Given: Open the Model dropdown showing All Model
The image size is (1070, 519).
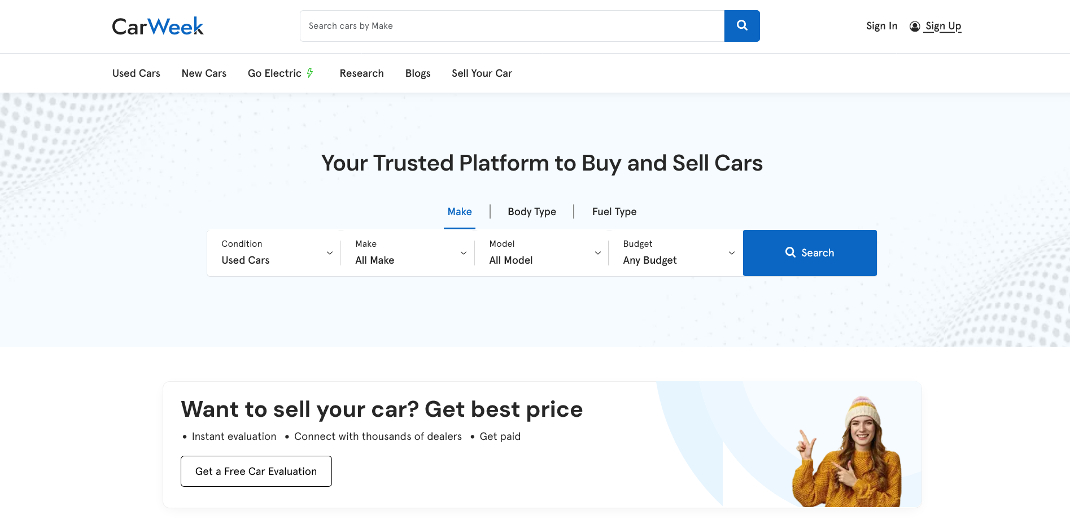Looking at the screenshot, I should click(541, 253).
